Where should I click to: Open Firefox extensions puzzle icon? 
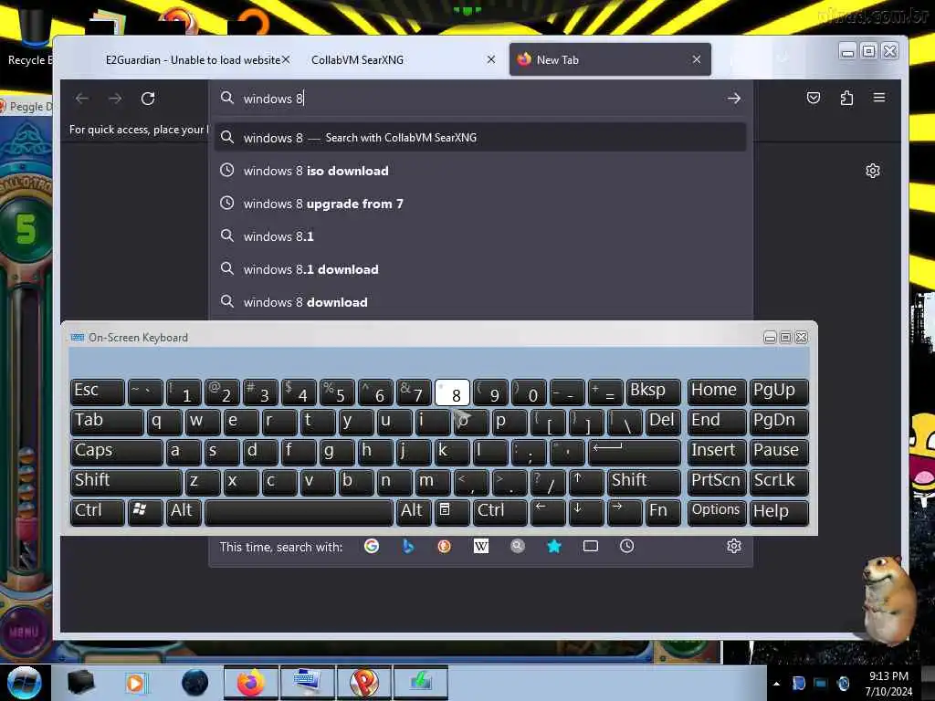(846, 98)
